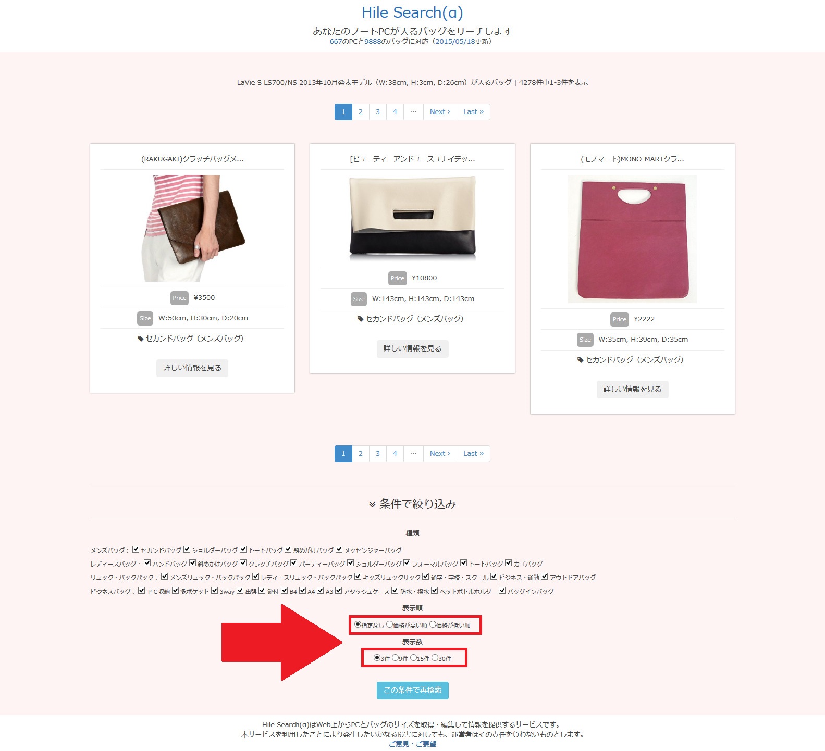825x751 pixels.
Task: Jump to Last page in the top pagination
Action: [473, 112]
